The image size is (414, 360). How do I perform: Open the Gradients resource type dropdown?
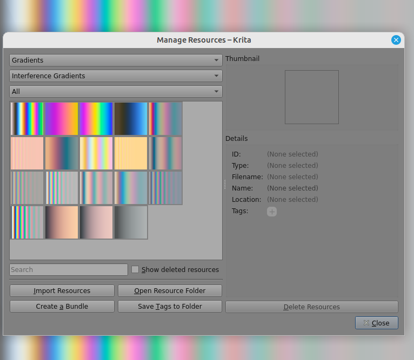[x=116, y=60]
